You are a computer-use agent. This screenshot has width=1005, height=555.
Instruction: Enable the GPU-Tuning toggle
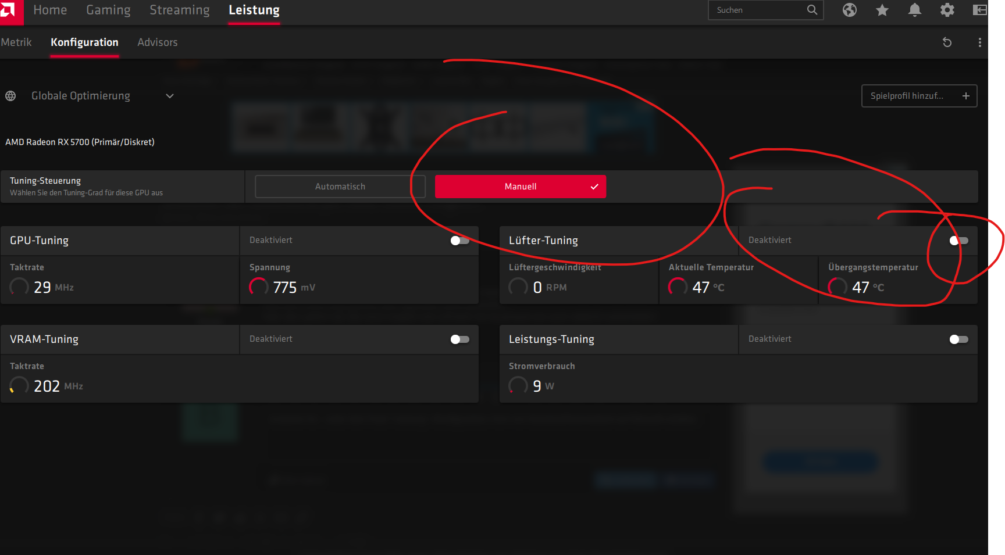[460, 241]
